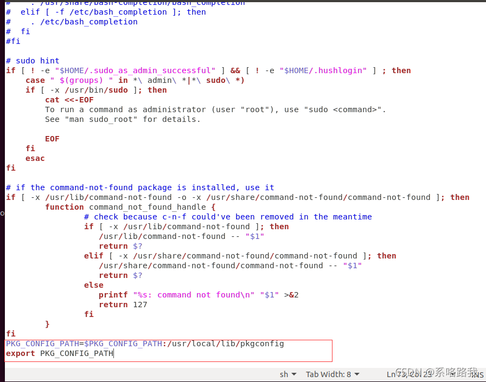Click the printf 'command not found' line
The height and width of the screenshot is (382, 486).
point(199,295)
